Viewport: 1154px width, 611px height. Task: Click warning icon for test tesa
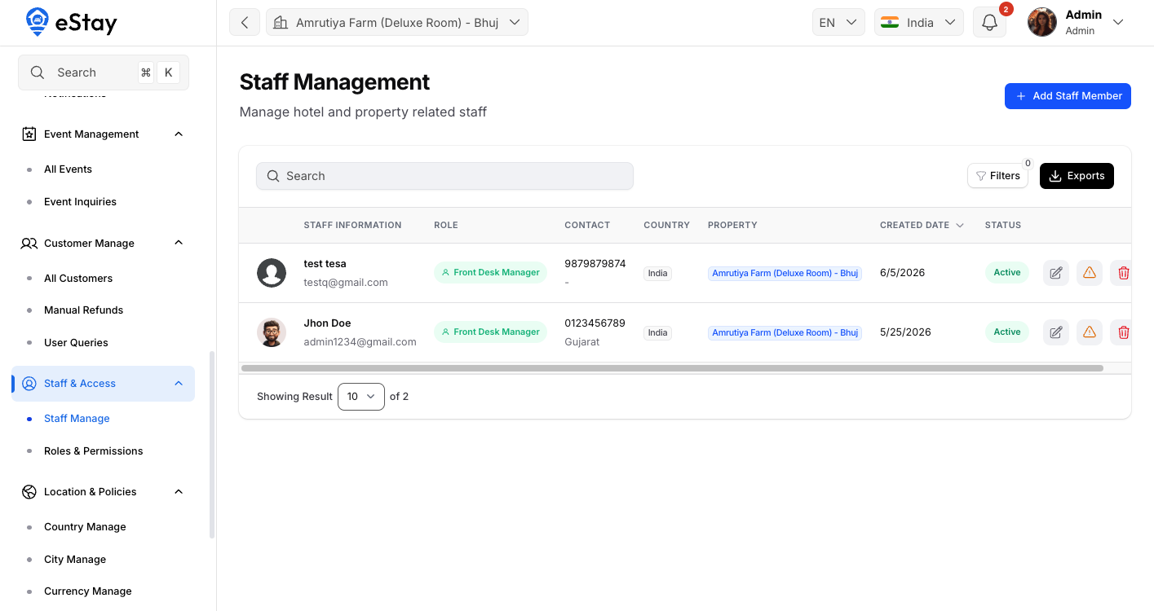(1090, 273)
